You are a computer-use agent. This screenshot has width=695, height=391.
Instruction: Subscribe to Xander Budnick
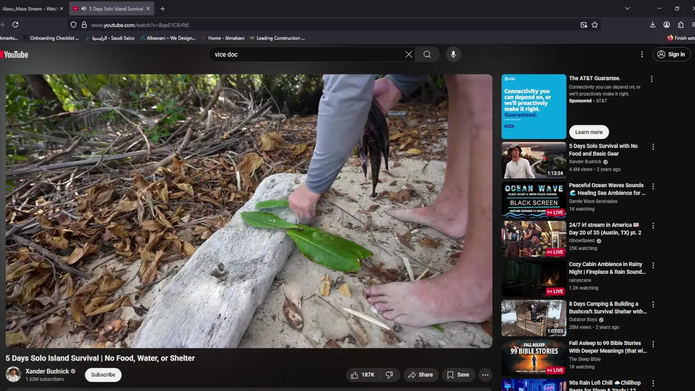[x=103, y=375]
